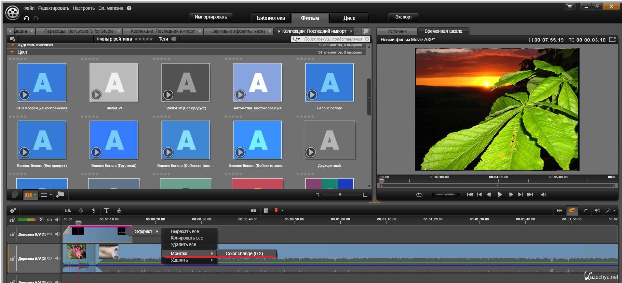Select Вырезать все in context menu

(x=185, y=231)
